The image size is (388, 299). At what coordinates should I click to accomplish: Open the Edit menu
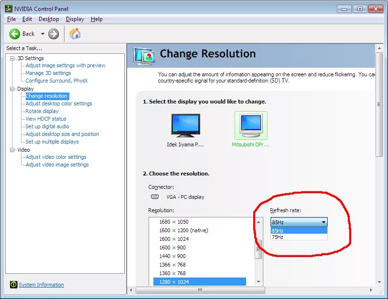tap(27, 19)
